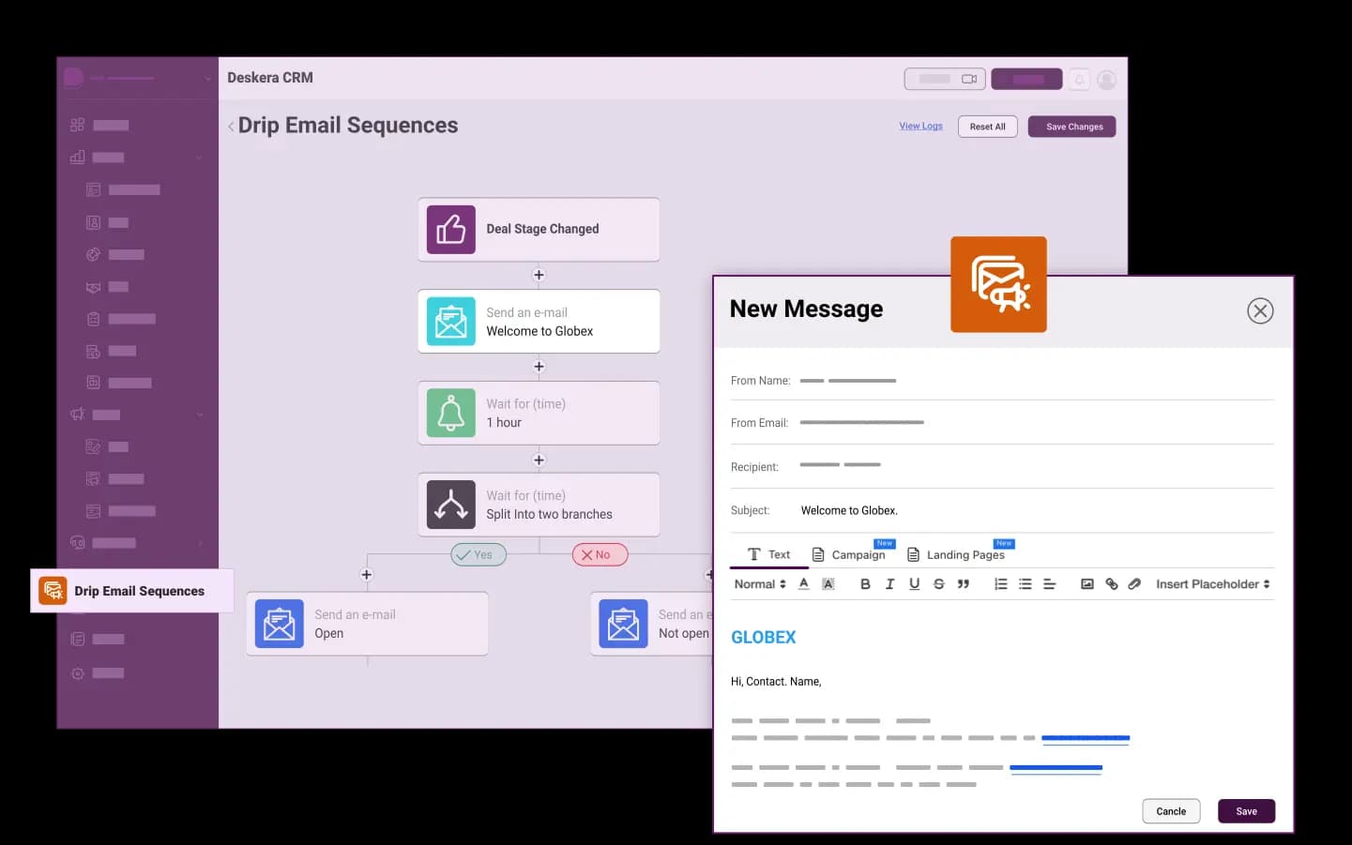Click the Deskera CRM title
This screenshot has width=1352, height=845.
(270, 78)
